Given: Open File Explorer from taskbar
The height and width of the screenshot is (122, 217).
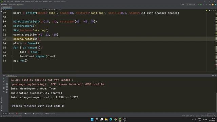Looking at the screenshot, I should point(106,120).
